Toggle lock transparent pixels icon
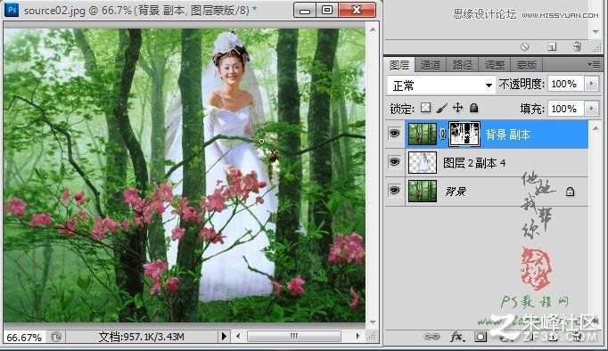 [x=426, y=108]
